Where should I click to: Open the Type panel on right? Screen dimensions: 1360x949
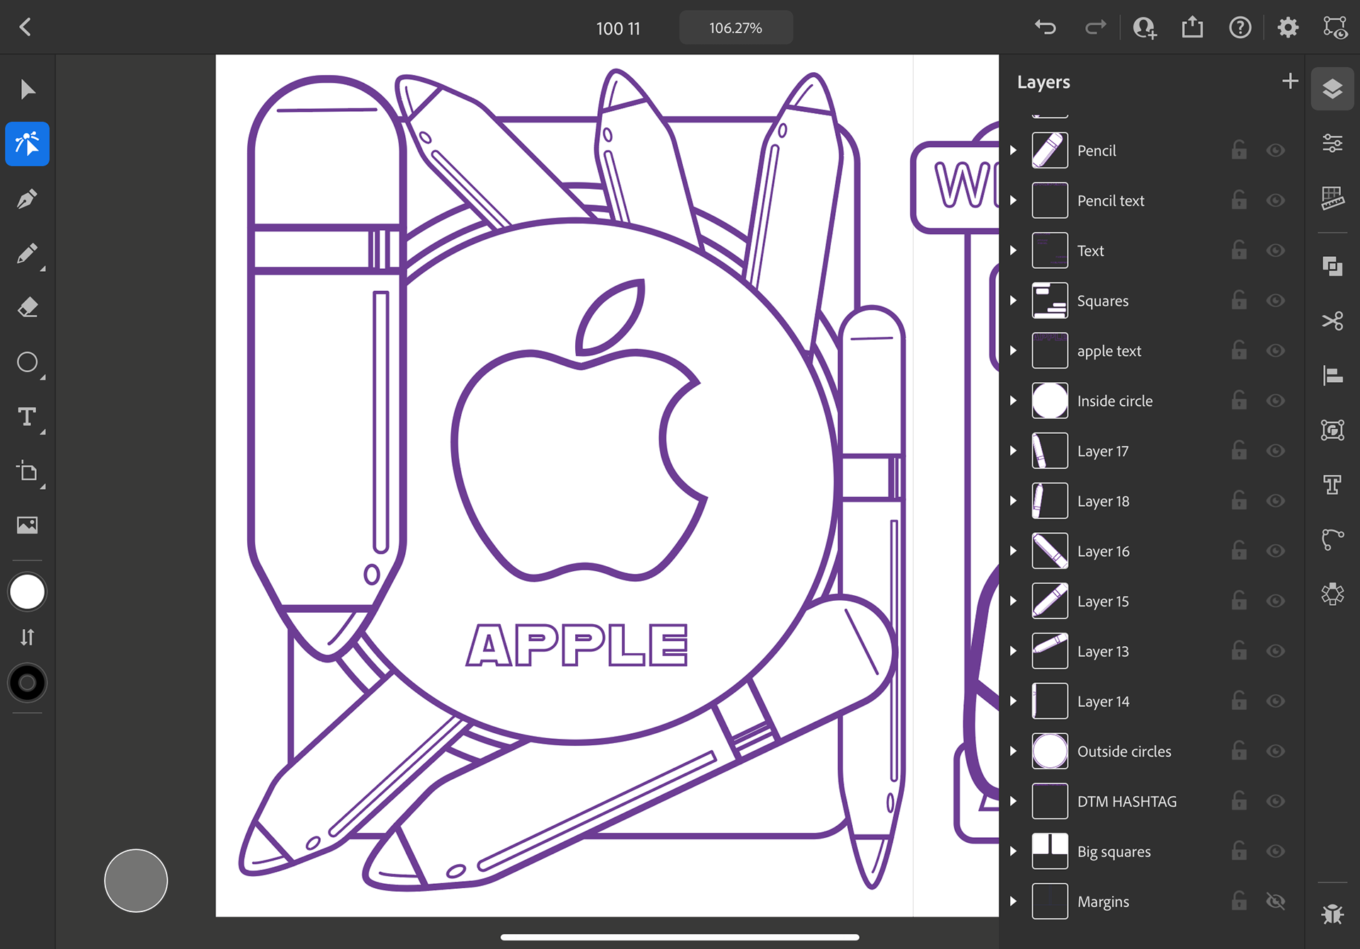click(1332, 485)
